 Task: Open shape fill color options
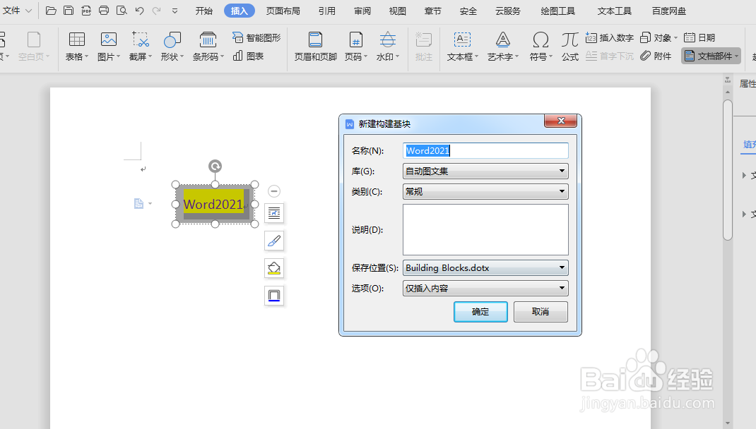coord(274,268)
